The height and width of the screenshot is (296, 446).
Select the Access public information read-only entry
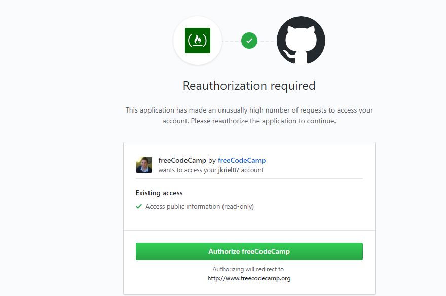coord(200,206)
